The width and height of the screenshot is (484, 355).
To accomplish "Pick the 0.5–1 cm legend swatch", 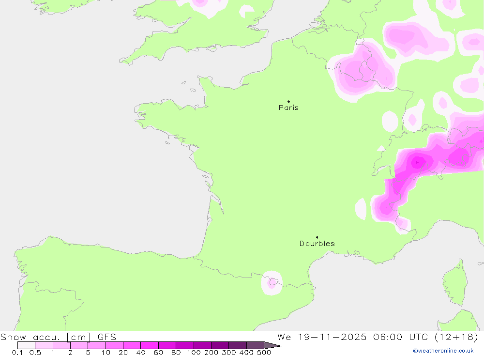I will click(44, 345).
